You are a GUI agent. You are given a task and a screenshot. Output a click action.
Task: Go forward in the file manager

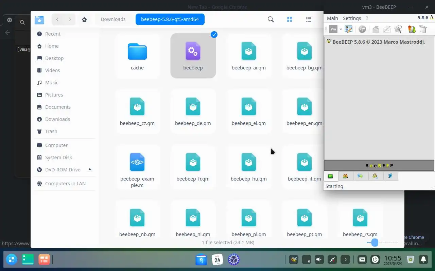[x=70, y=19]
